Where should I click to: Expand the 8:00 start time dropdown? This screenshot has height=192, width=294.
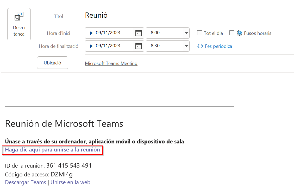point(186,33)
